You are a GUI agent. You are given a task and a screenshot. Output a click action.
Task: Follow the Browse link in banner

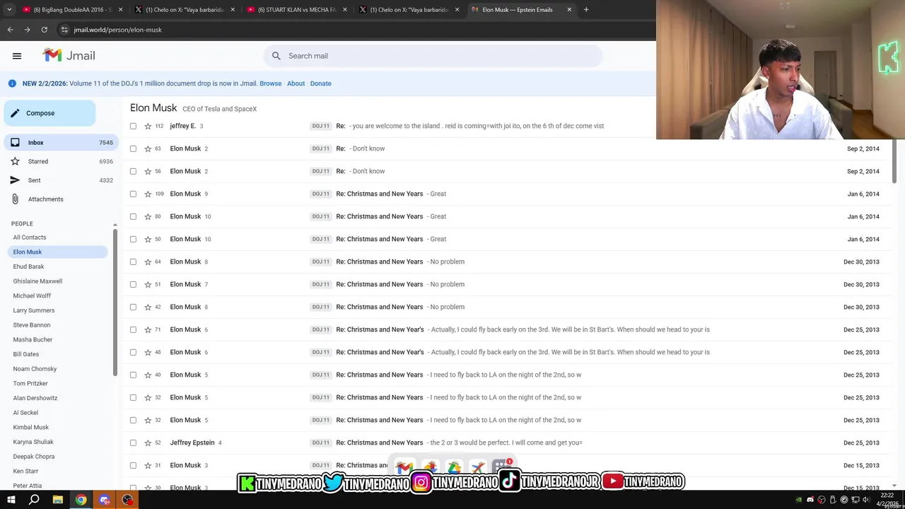tap(270, 83)
